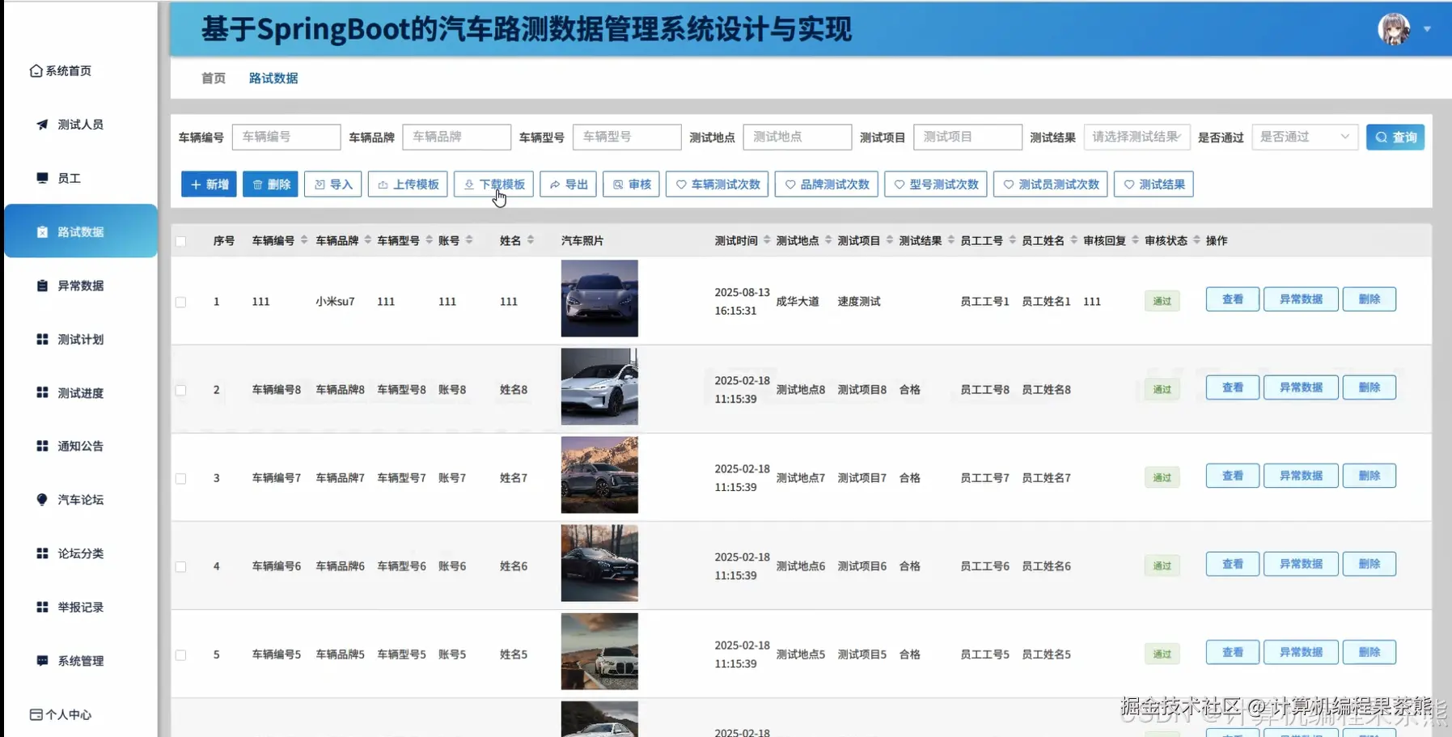The width and height of the screenshot is (1452, 737).
Task: Click the user avatar picture
Action: [1394, 29]
